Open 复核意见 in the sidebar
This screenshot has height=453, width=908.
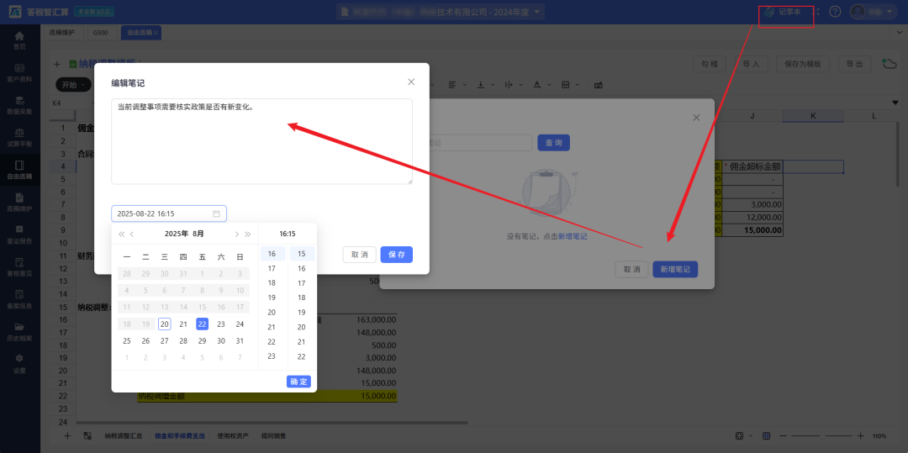(19, 266)
